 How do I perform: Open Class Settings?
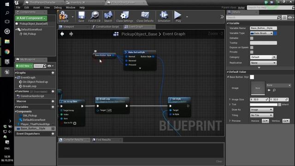pos(124,17)
